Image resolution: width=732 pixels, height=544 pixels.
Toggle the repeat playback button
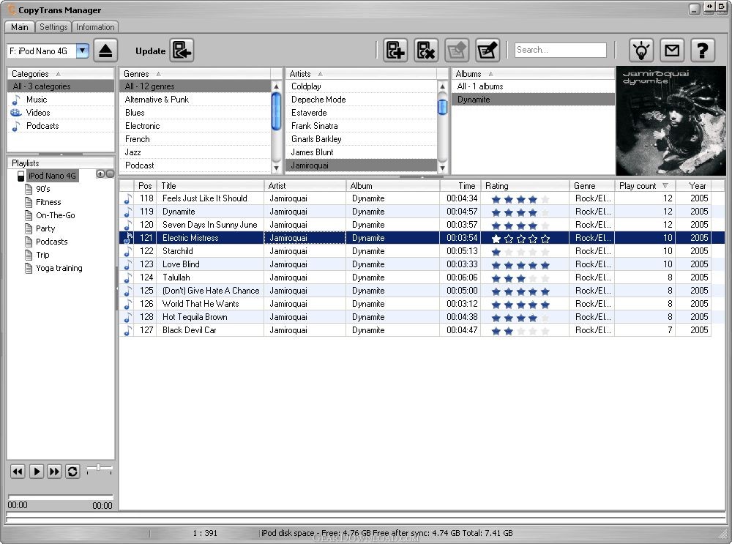coord(72,472)
